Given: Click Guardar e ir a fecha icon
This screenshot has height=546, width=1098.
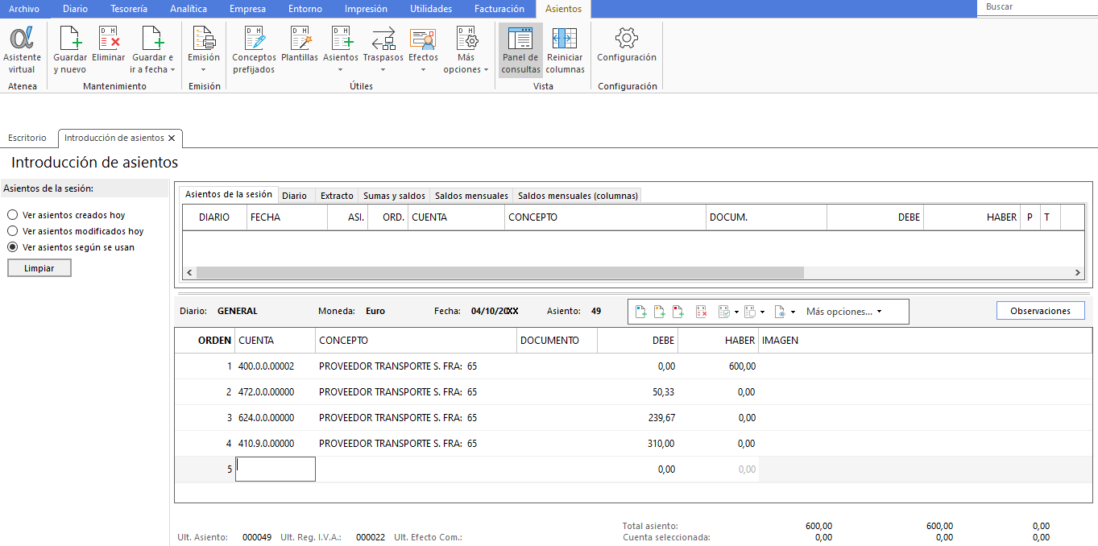Looking at the screenshot, I should click(152, 39).
